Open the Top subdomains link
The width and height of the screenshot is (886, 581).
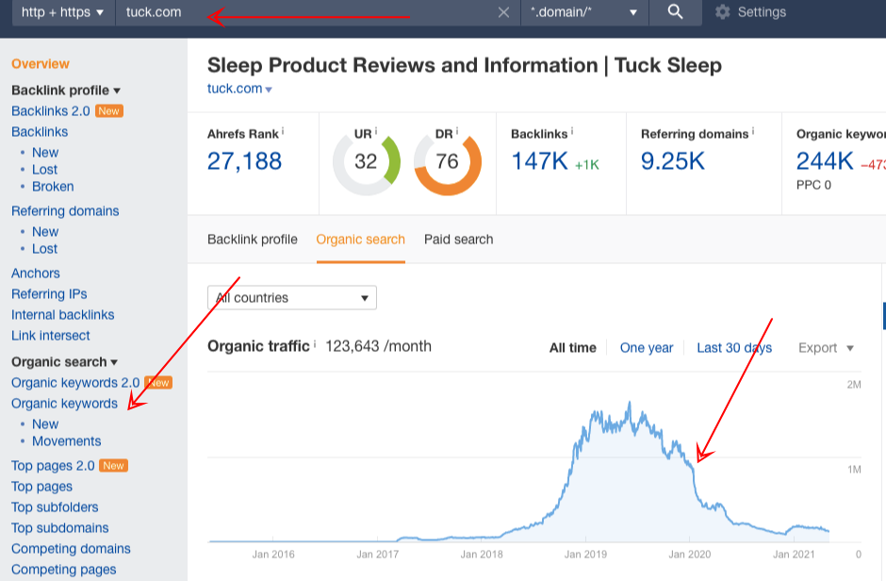click(60, 528)
